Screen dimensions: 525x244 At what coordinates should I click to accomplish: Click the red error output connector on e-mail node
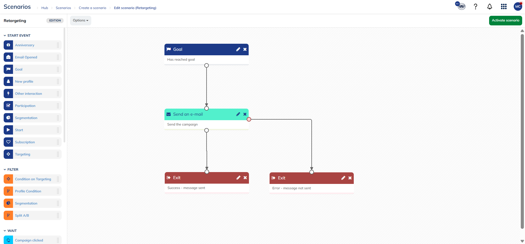point(249,119)
